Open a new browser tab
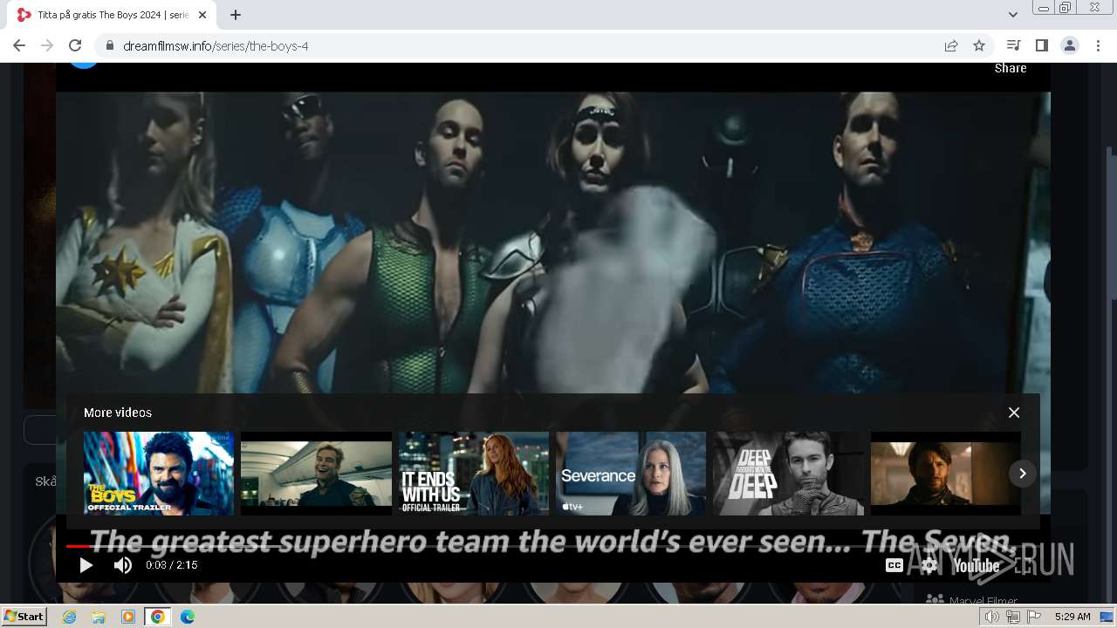Viewport: 1117px width, 628px height. (236, 15)
